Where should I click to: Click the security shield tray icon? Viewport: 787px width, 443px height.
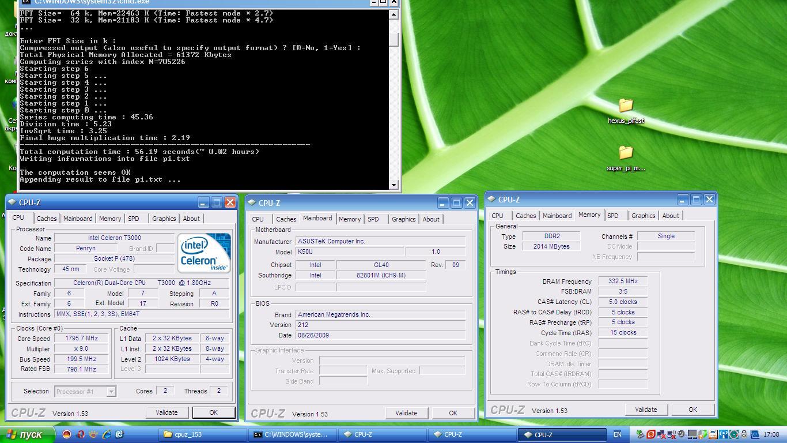click(x=702, y=434)
